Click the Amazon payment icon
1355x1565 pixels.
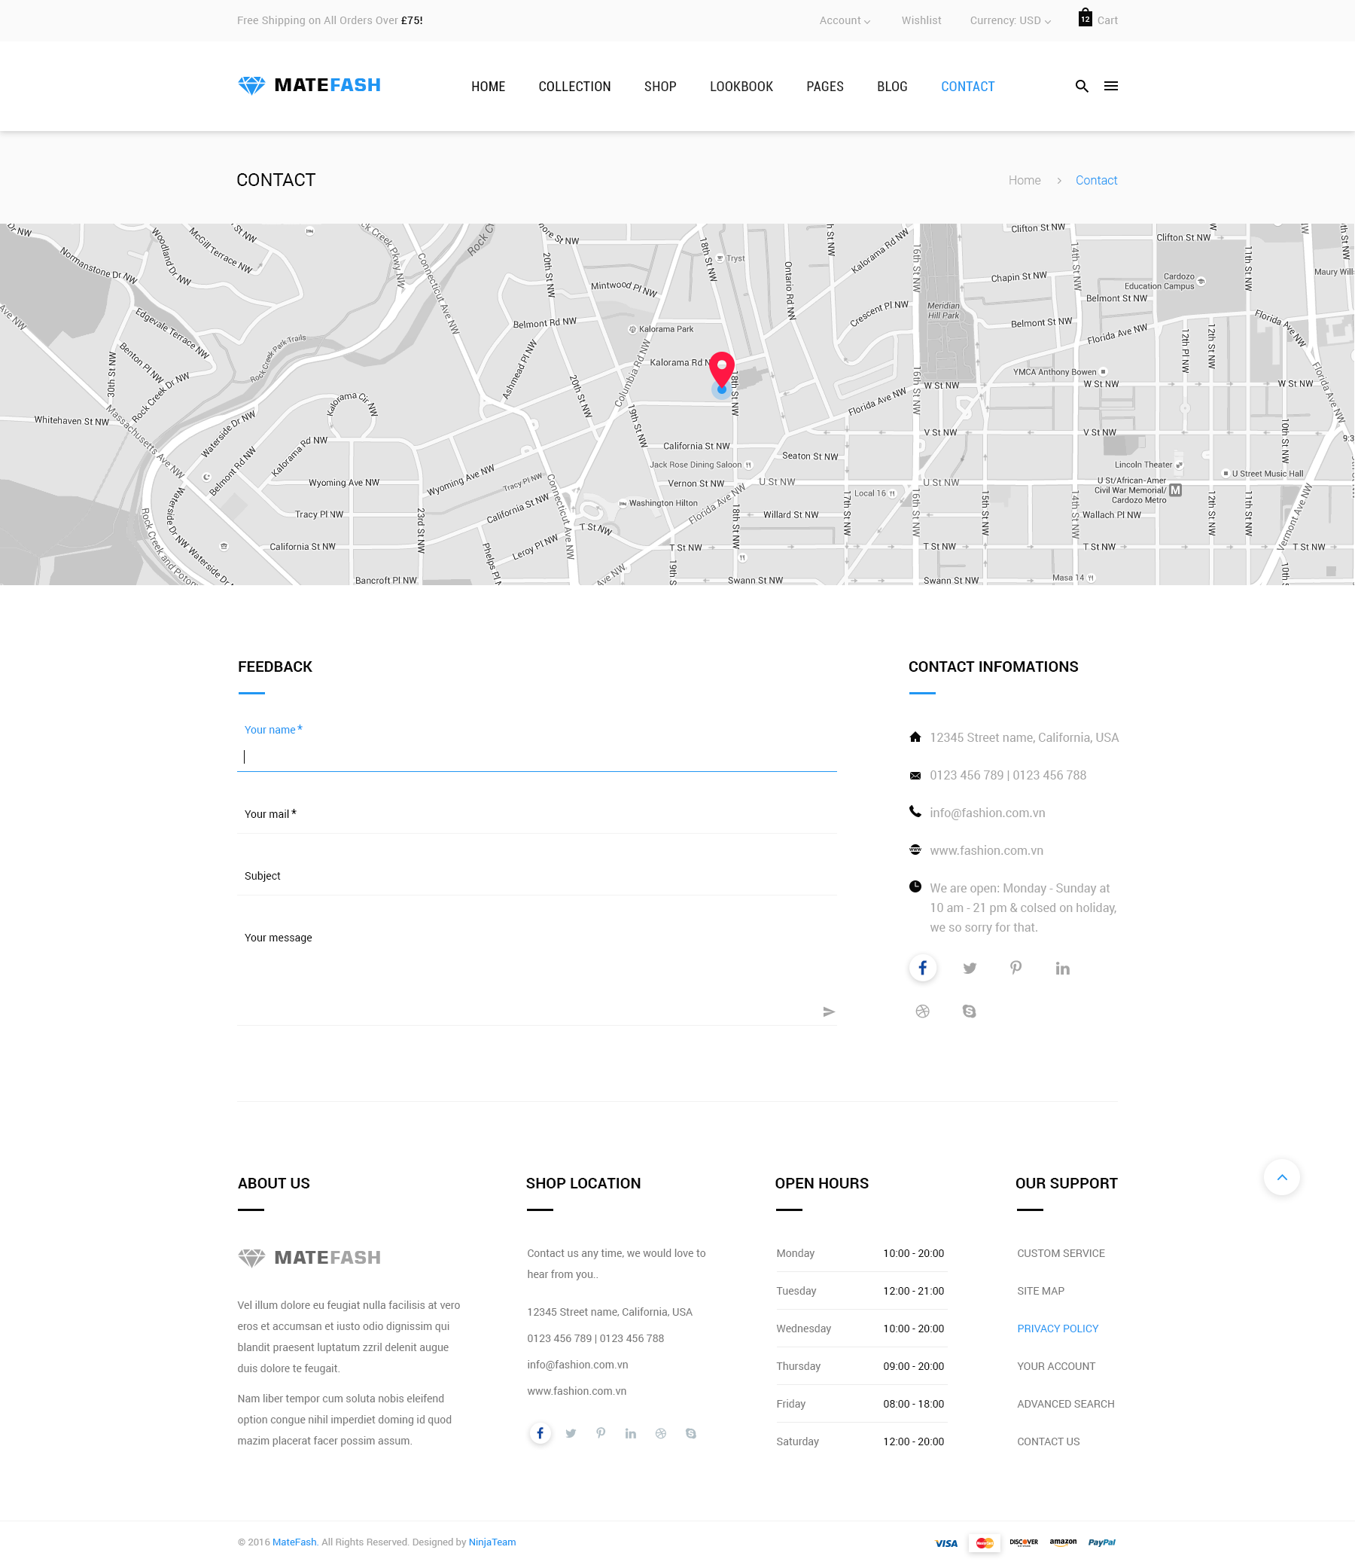[x=1063, y=1542]
